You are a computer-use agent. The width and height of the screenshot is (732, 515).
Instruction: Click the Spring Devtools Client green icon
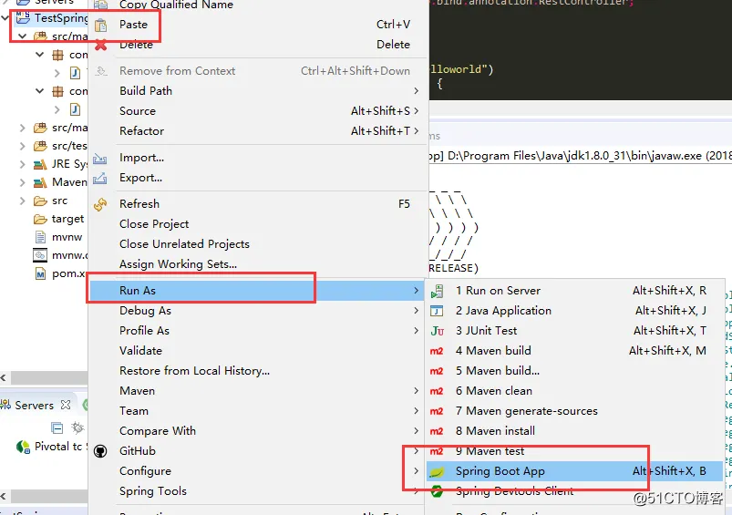(x=437, y=491)
